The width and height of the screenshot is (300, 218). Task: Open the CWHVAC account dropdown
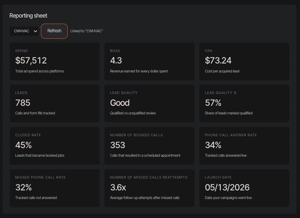point(24,31)
